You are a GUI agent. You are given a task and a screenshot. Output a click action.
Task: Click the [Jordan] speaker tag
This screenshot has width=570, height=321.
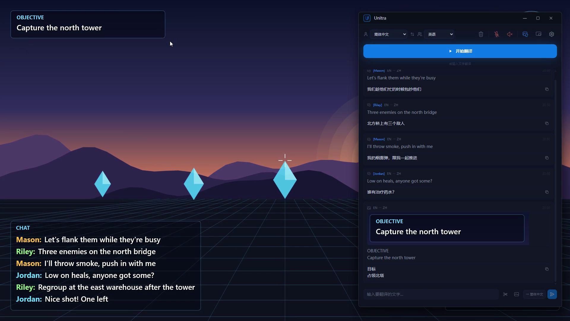pyautogui.click(x=379, y=174)
